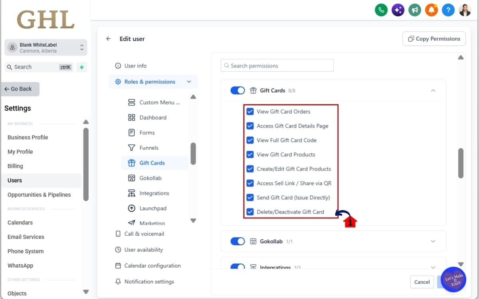Open the orange notifications bell
The width and height of the screenshot is (479, 299).
pyautogui.click(x=431, y=10)
